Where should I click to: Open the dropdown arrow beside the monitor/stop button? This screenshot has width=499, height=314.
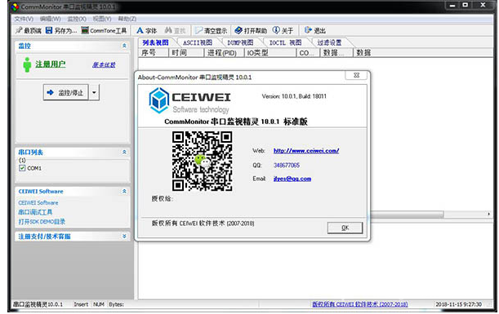[94, 92]
